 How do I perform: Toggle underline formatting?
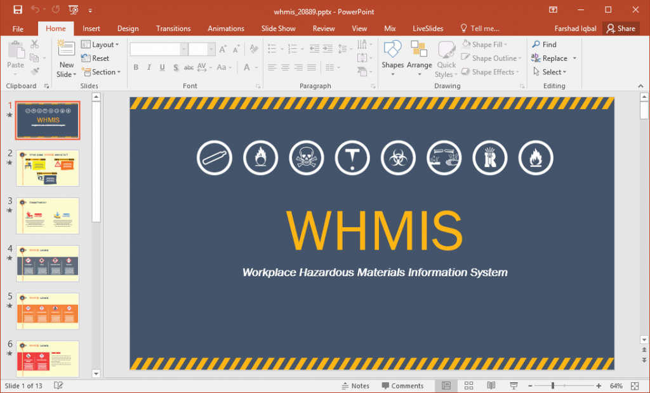161,67
